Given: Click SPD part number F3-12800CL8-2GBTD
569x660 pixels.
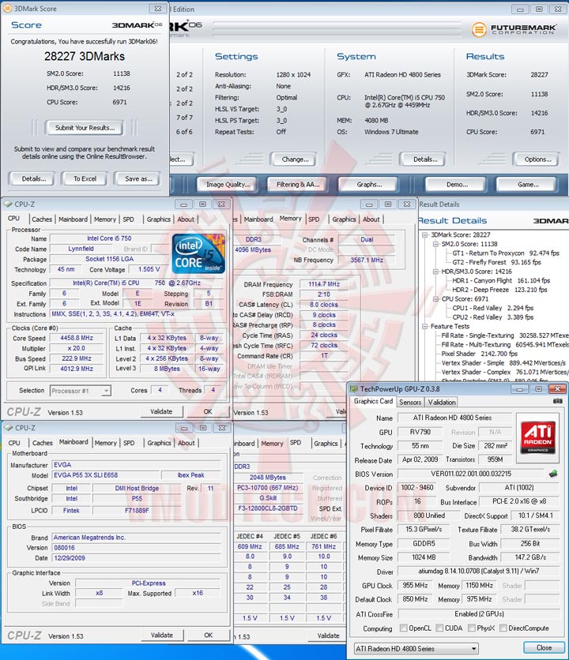Looking at the screenshot, I should pyautogui.click(x=268, y=508).
